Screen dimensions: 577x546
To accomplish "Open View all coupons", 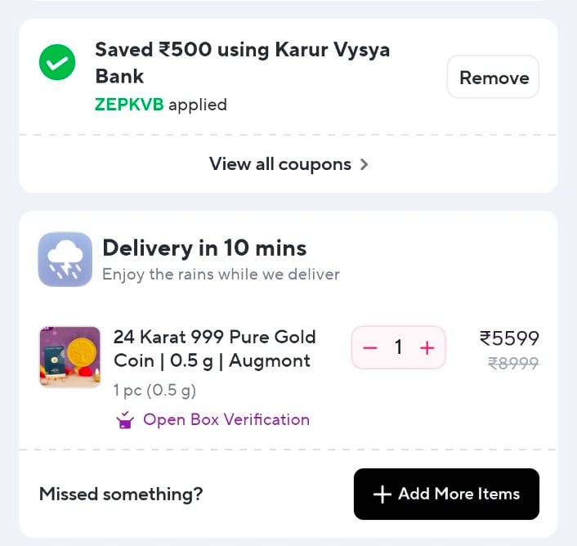I will [x=280, y=164].
